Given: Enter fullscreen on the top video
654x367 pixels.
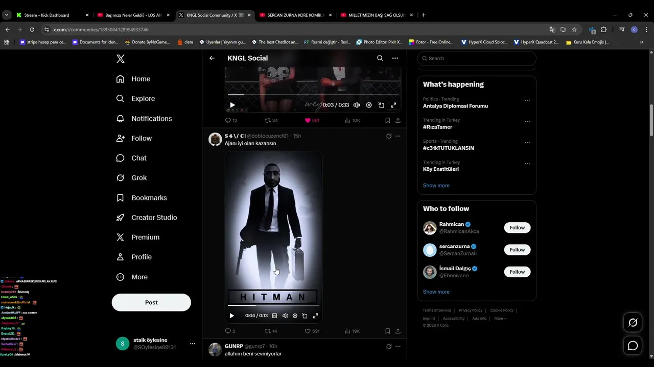Looking at the screenshot, I should [393, 105].
